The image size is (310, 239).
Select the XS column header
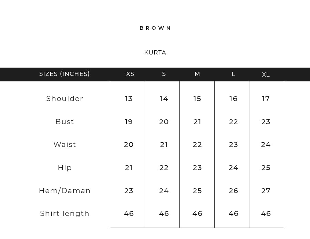[130, 74]
